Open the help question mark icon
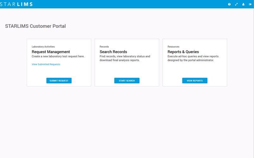Image resolution: width=254 pixels, height=158 pixels. point(229,4)
